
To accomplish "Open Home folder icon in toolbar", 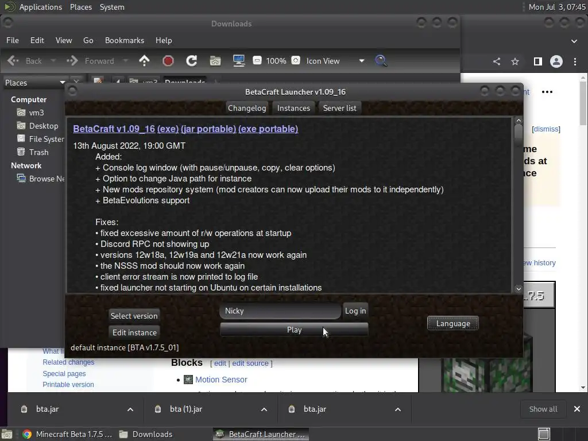I will point(215,61).
